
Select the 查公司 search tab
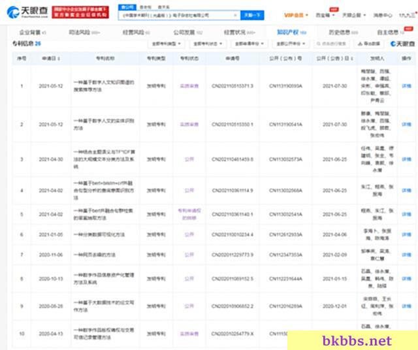(x=127, y=7)
